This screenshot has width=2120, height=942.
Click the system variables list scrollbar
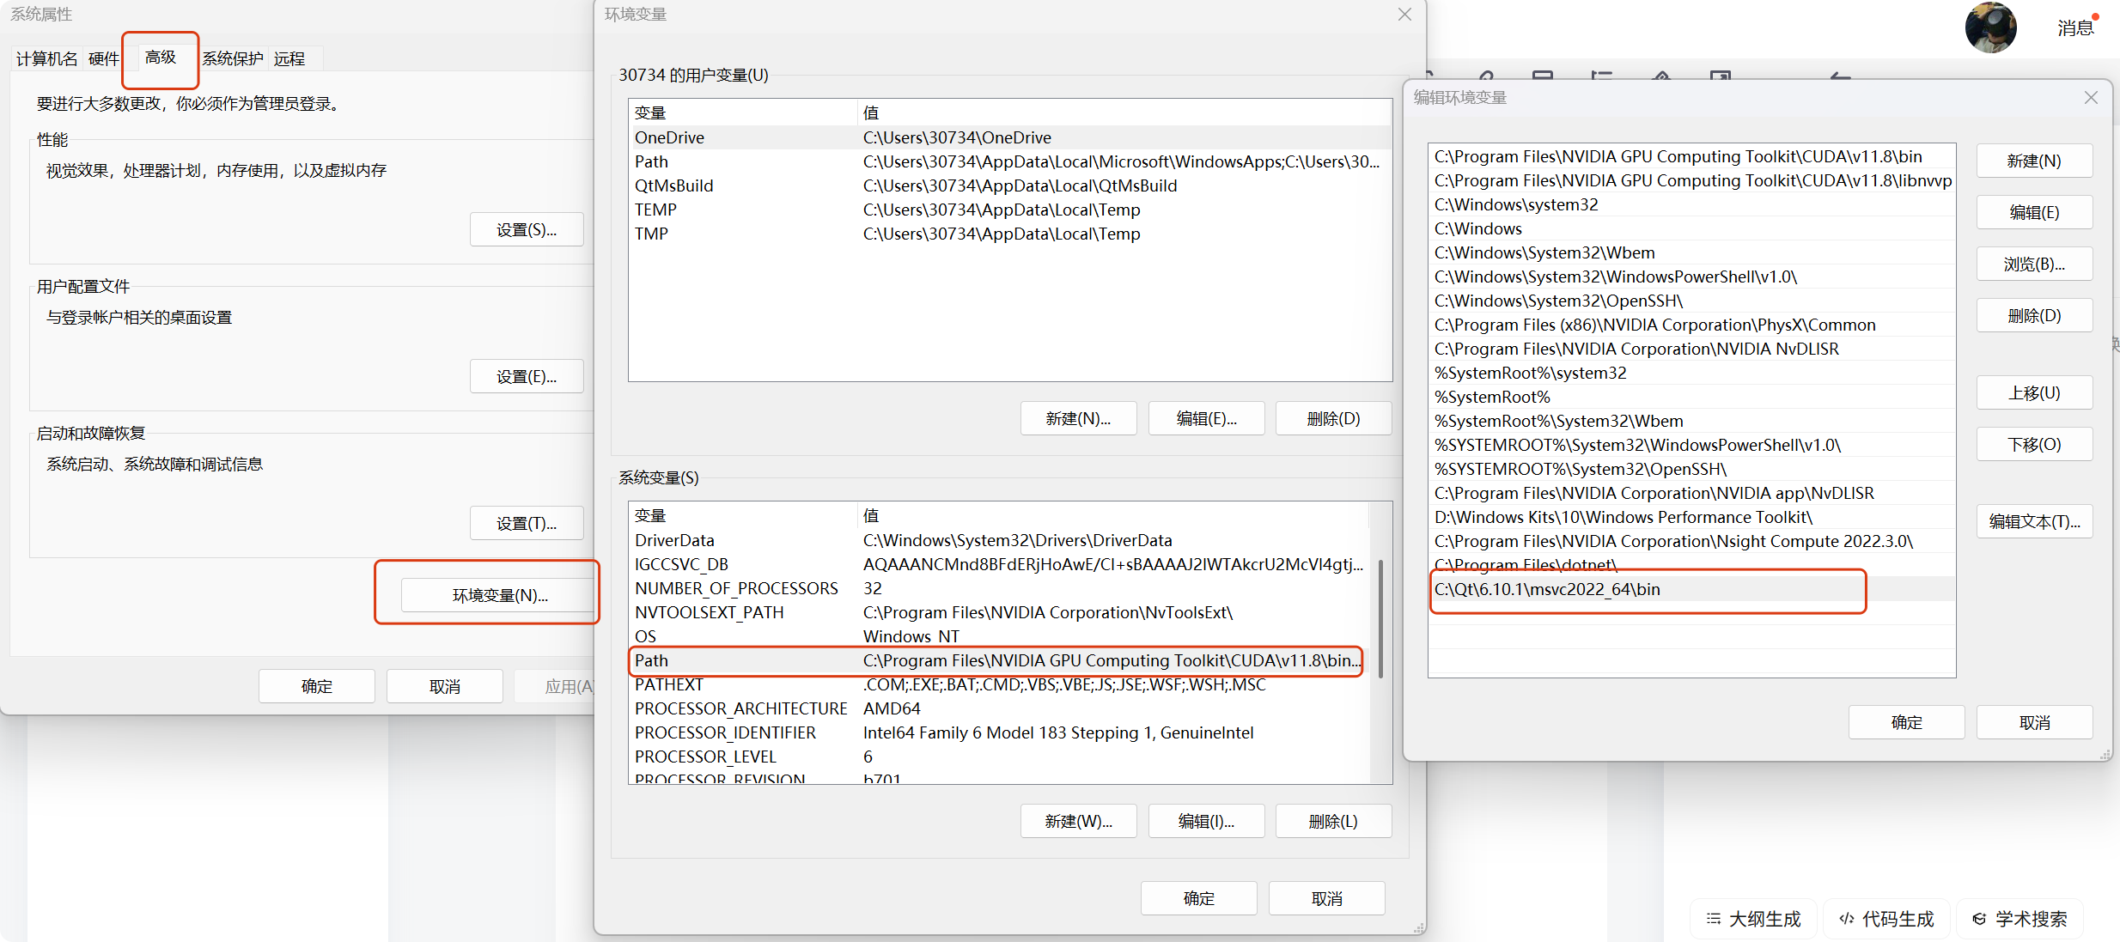coord(1380,618)
